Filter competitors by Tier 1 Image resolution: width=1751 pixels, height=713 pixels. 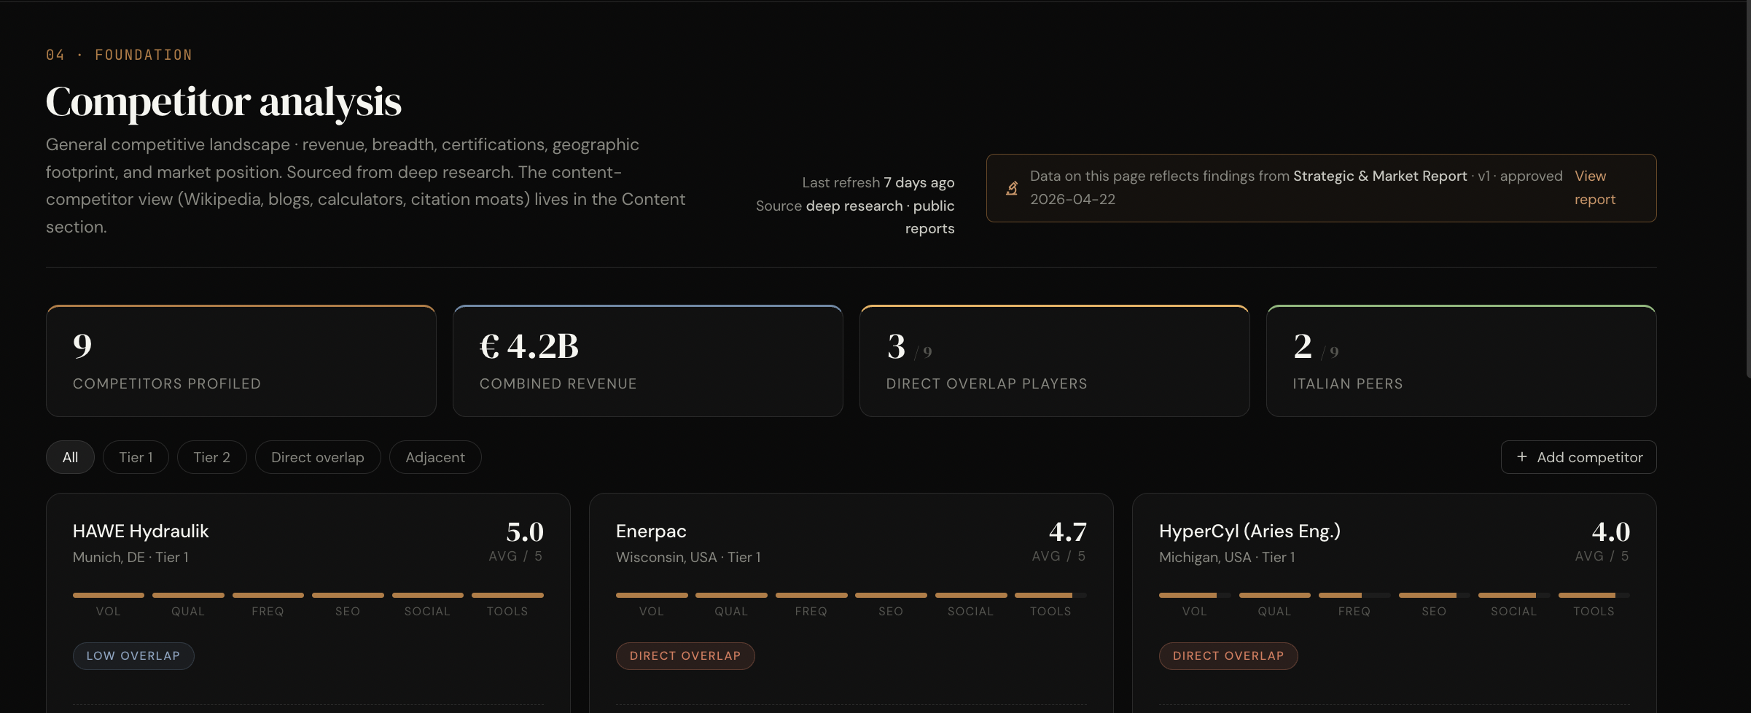click(136, 457)
